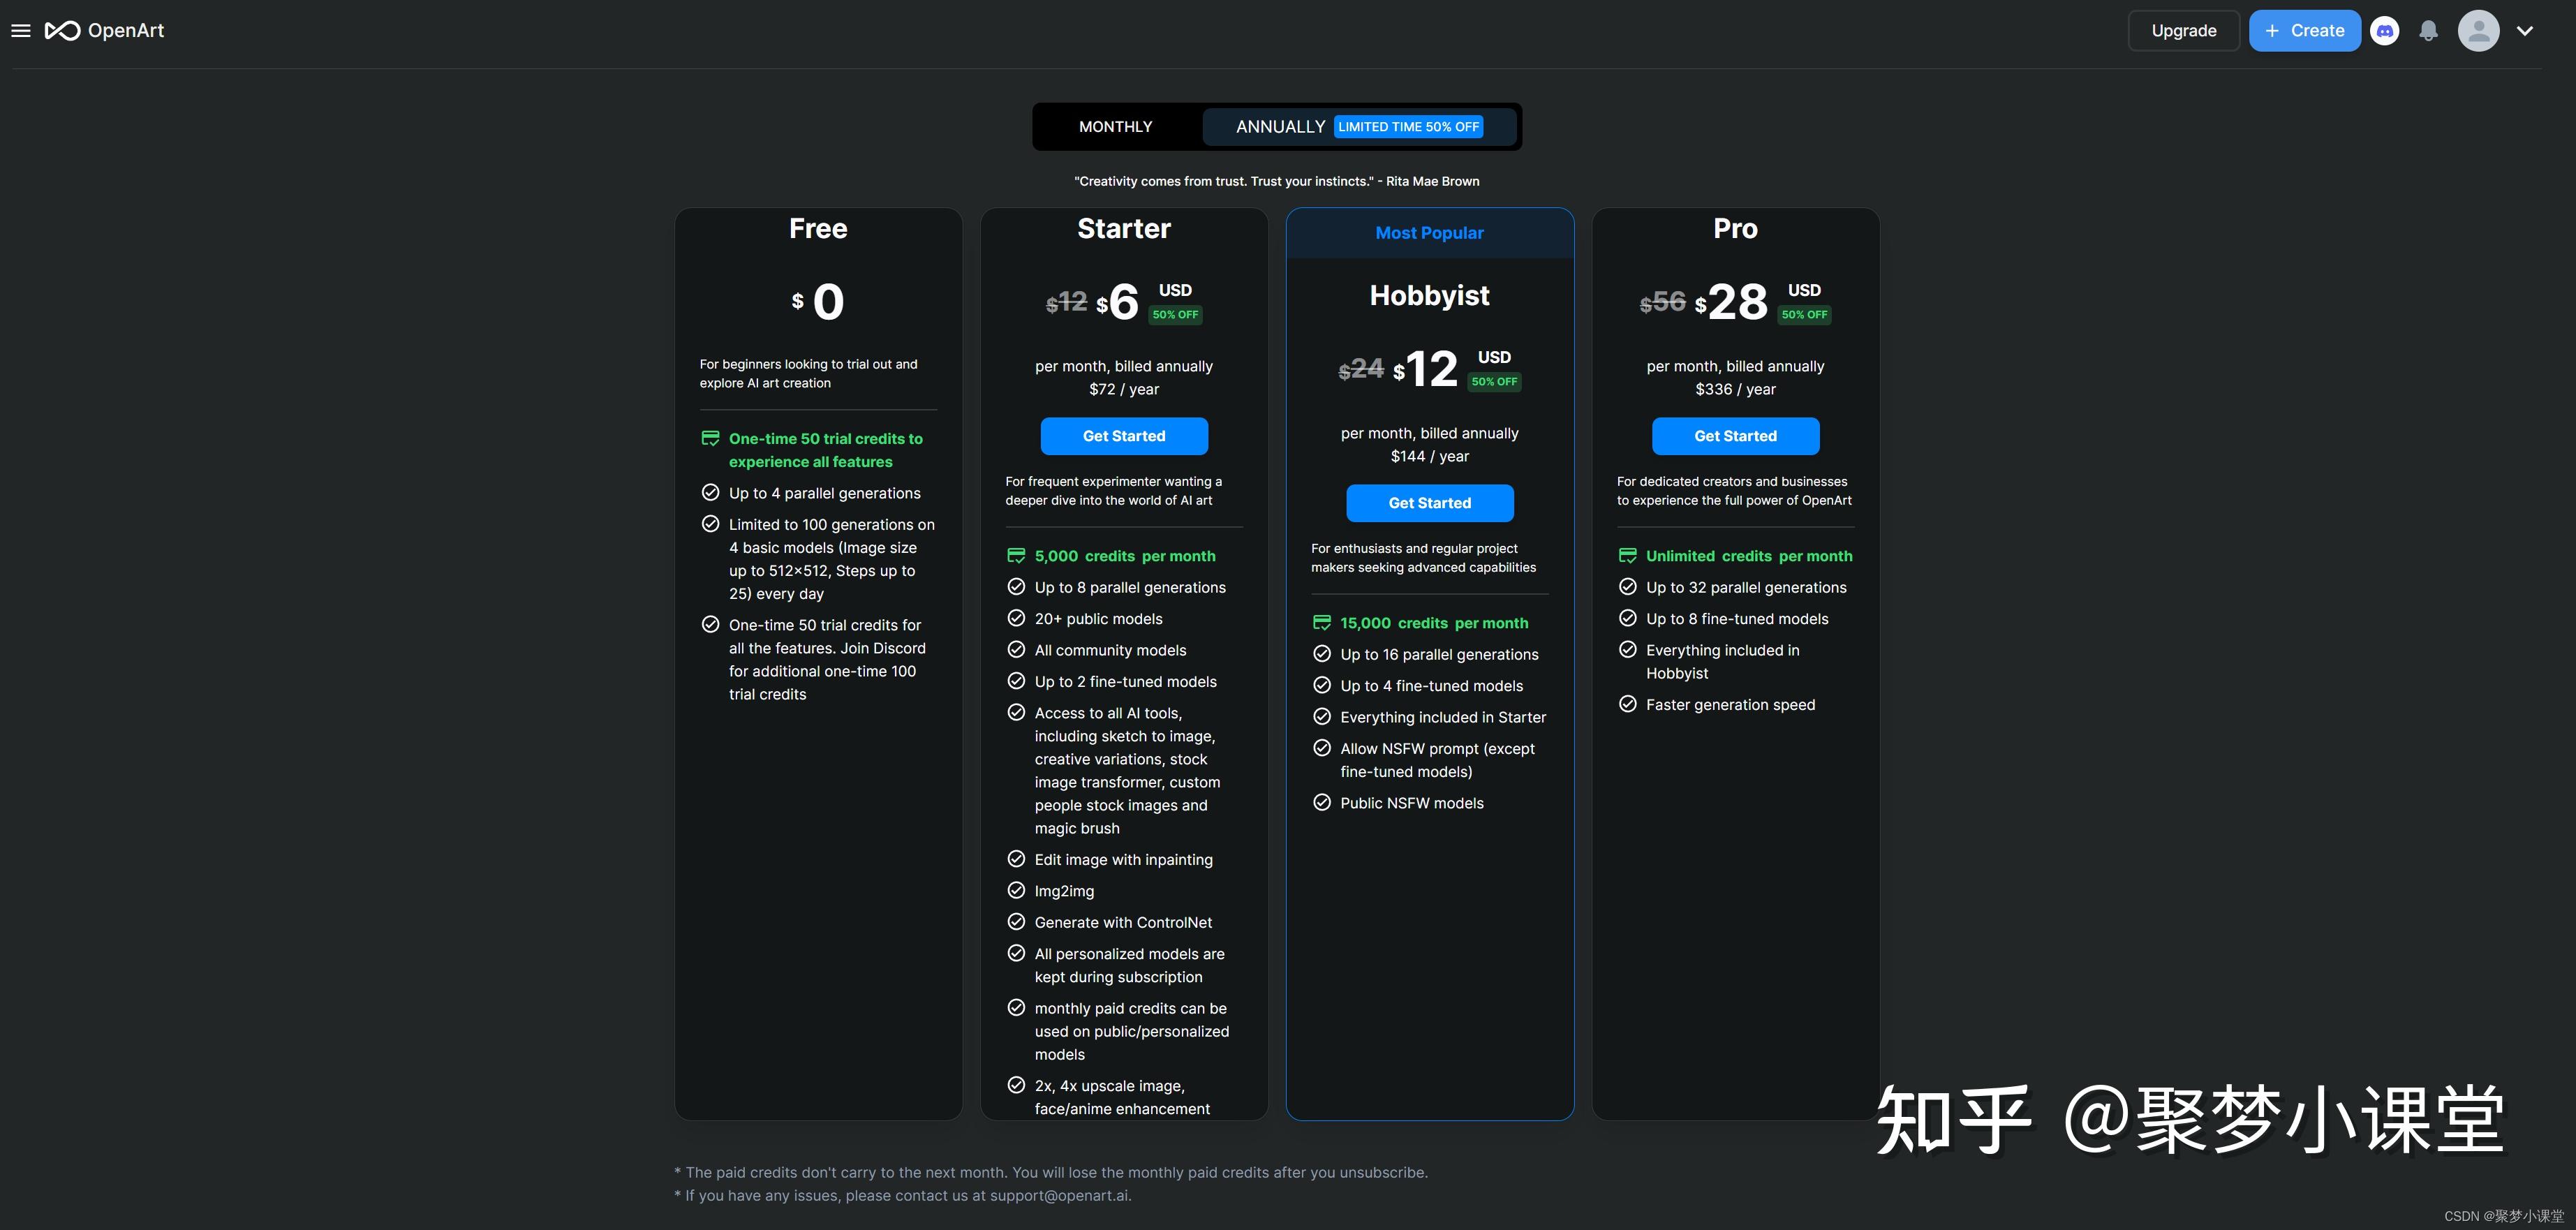Select Annually billing option

pyautogui.click(x=1279, y=127)
